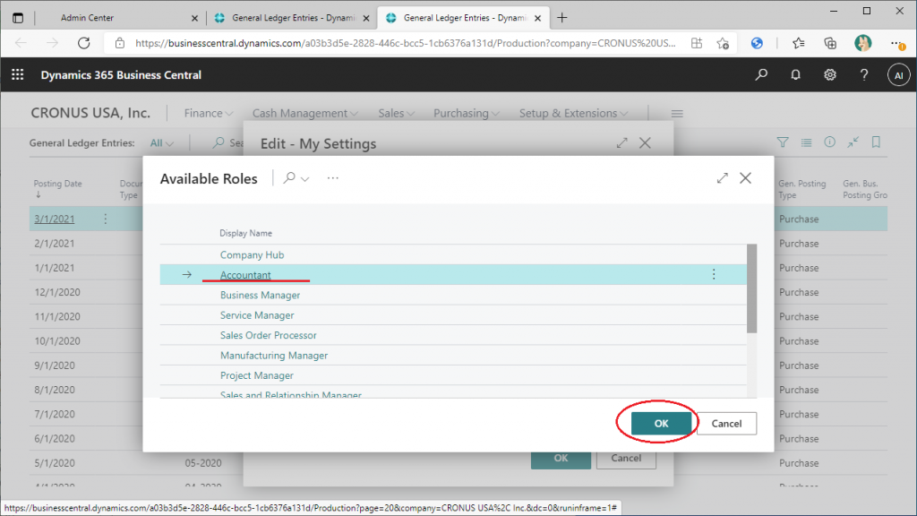Open browser settings and more menu
This screenshot has height=516, width=917.
pyautogui.click(x=897, y=43)
